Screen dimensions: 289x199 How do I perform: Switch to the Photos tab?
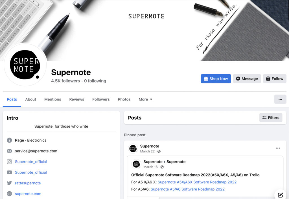[124, 99]
